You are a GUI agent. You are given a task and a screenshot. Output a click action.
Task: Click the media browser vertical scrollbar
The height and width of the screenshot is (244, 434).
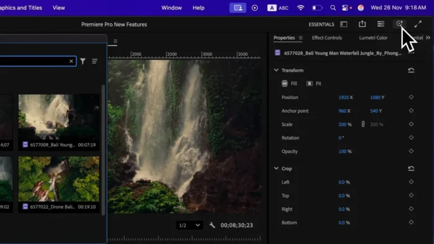point(104,150)
